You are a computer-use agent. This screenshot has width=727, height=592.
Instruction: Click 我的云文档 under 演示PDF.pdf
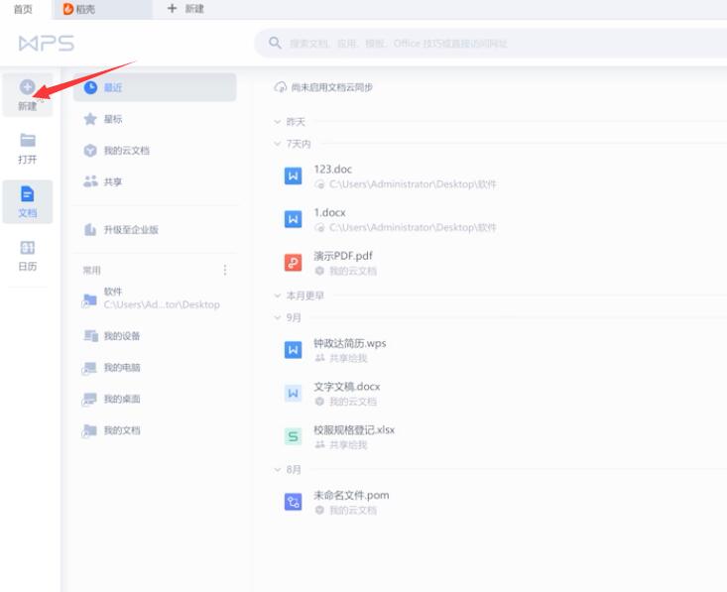(353, 271)
